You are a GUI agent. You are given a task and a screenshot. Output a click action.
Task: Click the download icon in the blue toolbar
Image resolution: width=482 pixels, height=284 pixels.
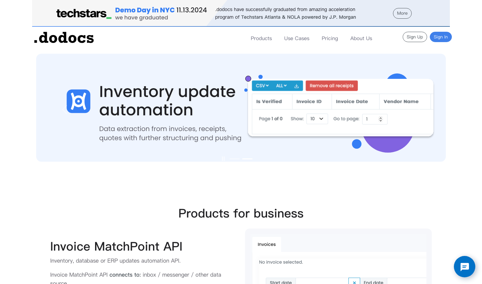(297, 86)
